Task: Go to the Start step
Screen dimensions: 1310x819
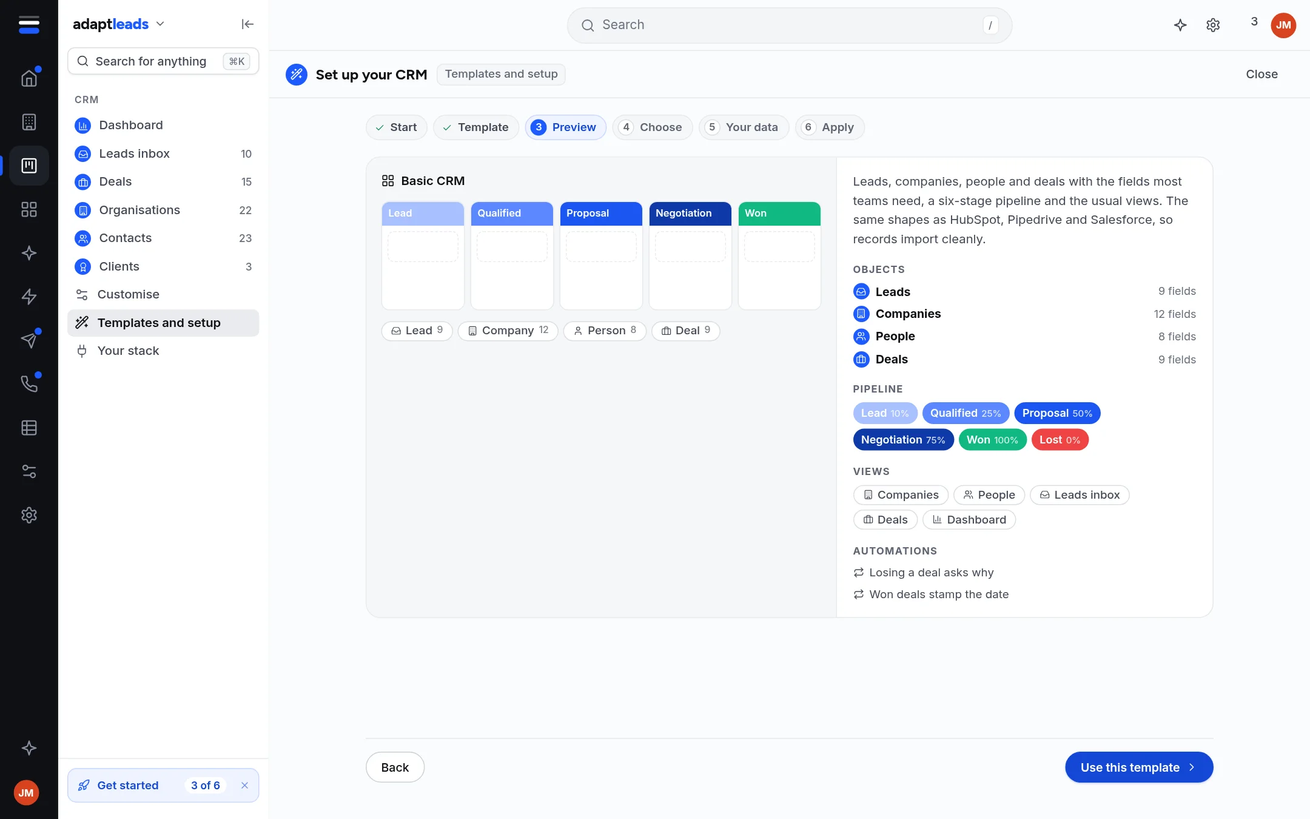Action: pos(396,127)
